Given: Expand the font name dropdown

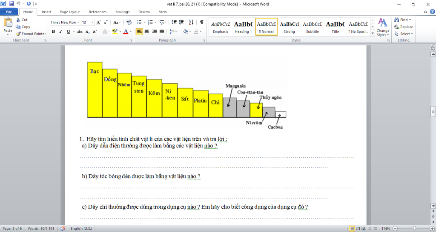Looking at the screenshot, I should (x=79, y=22).
